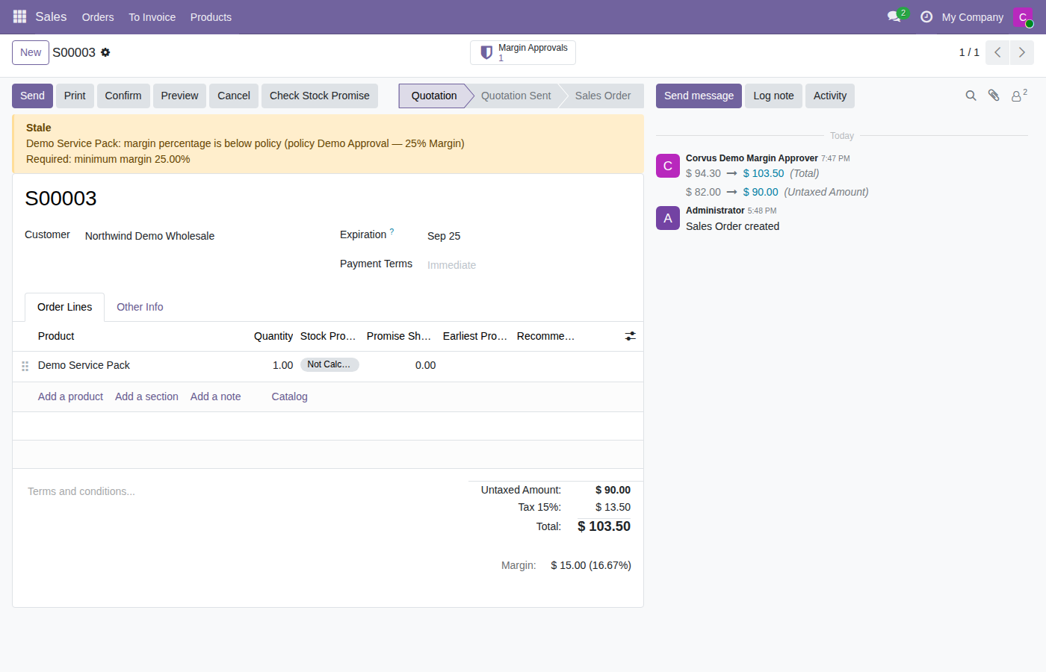Go to previous record arrow

tap(997, 52)
